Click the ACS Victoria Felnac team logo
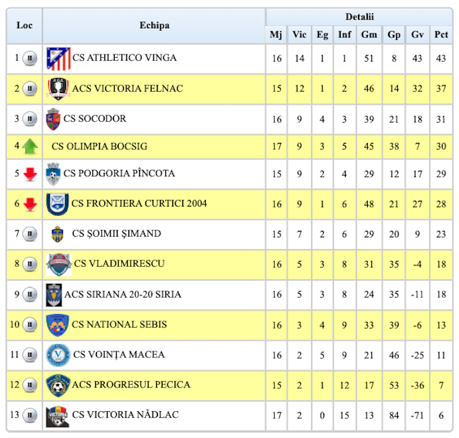The height and width of the screenshot is (438, 459). 58,89
